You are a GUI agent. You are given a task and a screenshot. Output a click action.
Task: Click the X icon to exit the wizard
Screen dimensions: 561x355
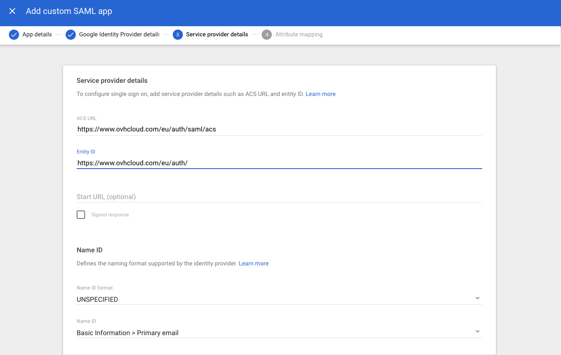[12, 11]
